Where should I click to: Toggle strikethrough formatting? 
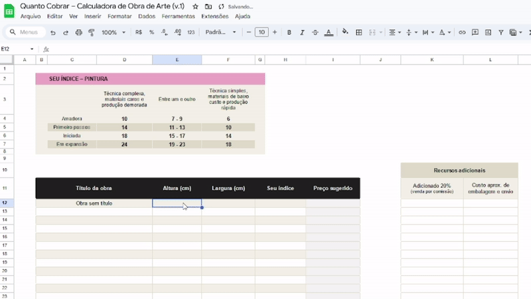click(315, 32)
